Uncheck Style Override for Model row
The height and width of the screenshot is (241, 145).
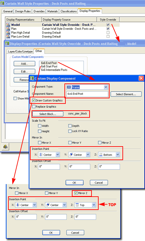tap(108, 25)
